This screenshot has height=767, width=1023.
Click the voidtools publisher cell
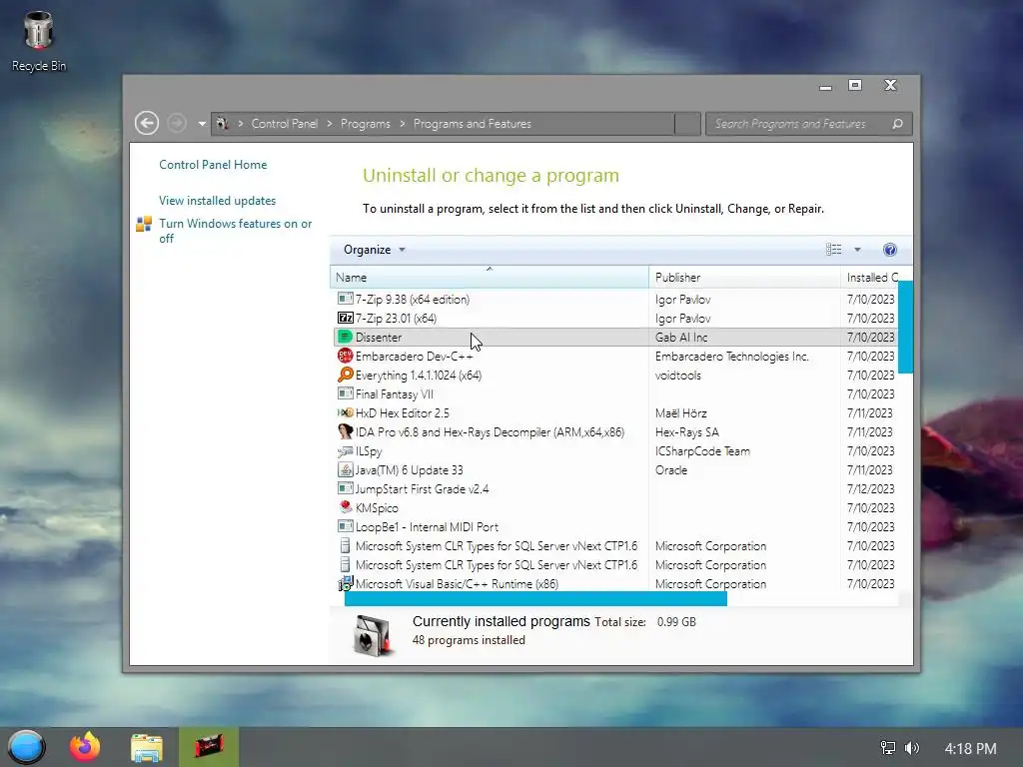(x=678, y=376)
